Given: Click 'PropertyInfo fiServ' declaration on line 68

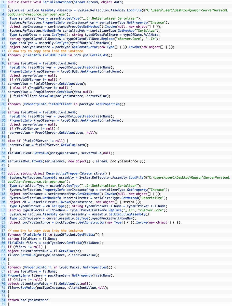Looking at the screenshot, I should click(x=61, y=275).
